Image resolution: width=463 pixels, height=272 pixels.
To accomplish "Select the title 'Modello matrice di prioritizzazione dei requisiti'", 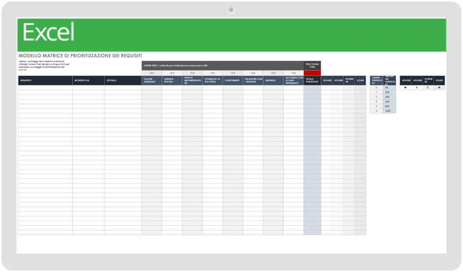I will coord(80,55).
